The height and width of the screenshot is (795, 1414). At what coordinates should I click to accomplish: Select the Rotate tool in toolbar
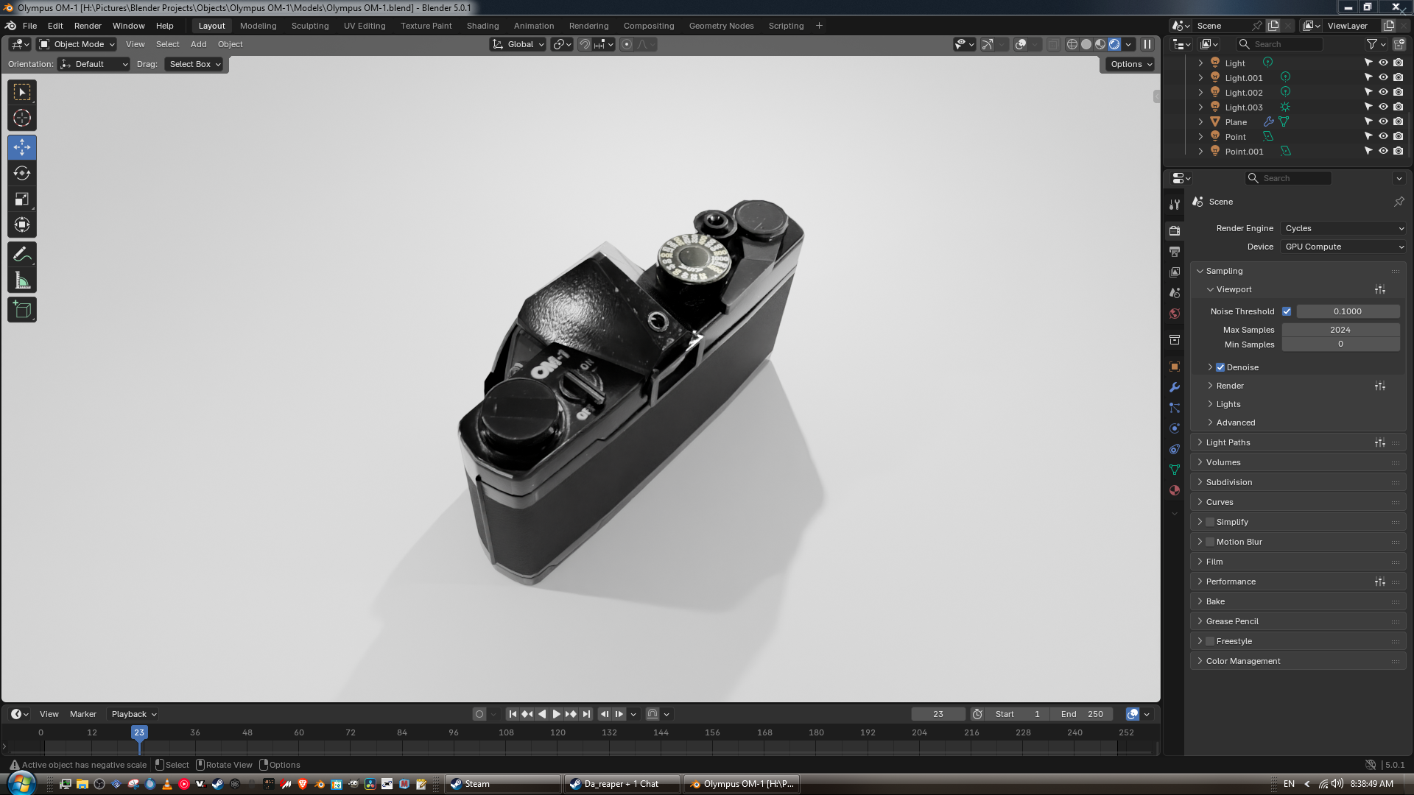tap(22, 174)
